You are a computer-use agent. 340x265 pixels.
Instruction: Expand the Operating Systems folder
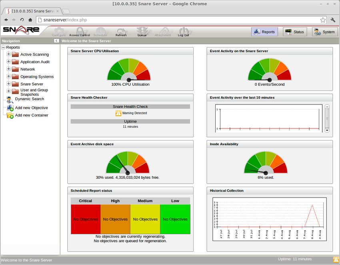8,76
